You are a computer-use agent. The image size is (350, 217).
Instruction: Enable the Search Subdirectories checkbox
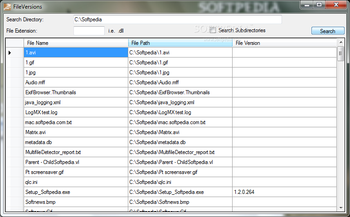click(x=213, y=30)
